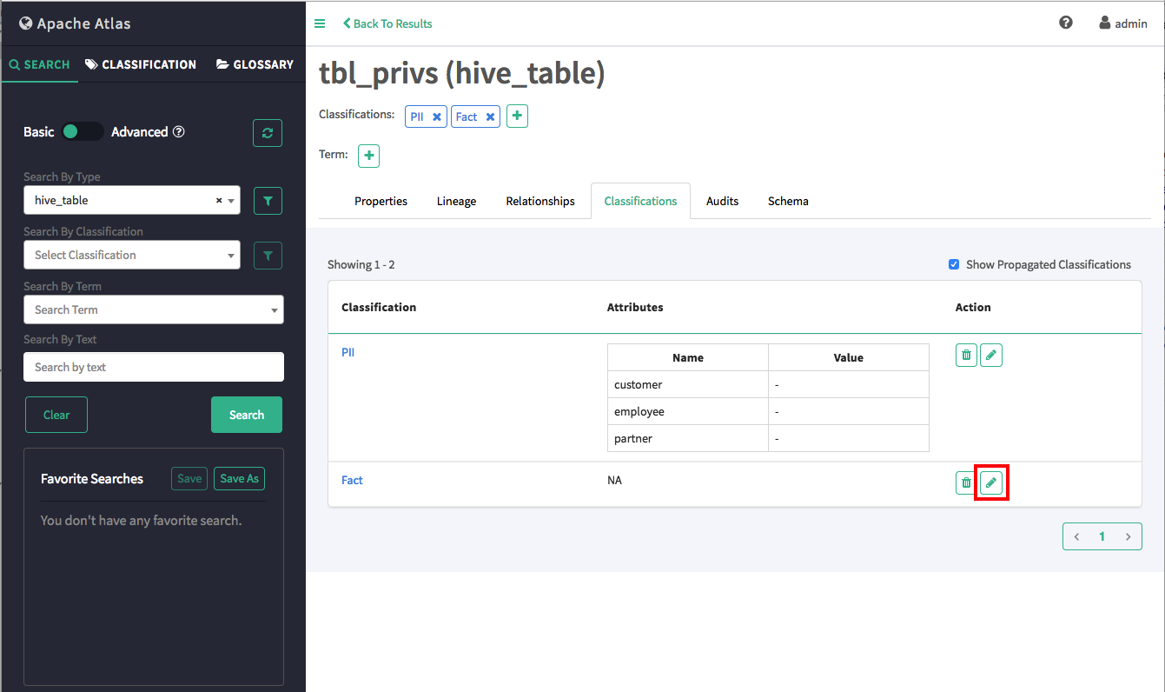Click the Classification column header

pyautogui.click(x=379, y=307)
